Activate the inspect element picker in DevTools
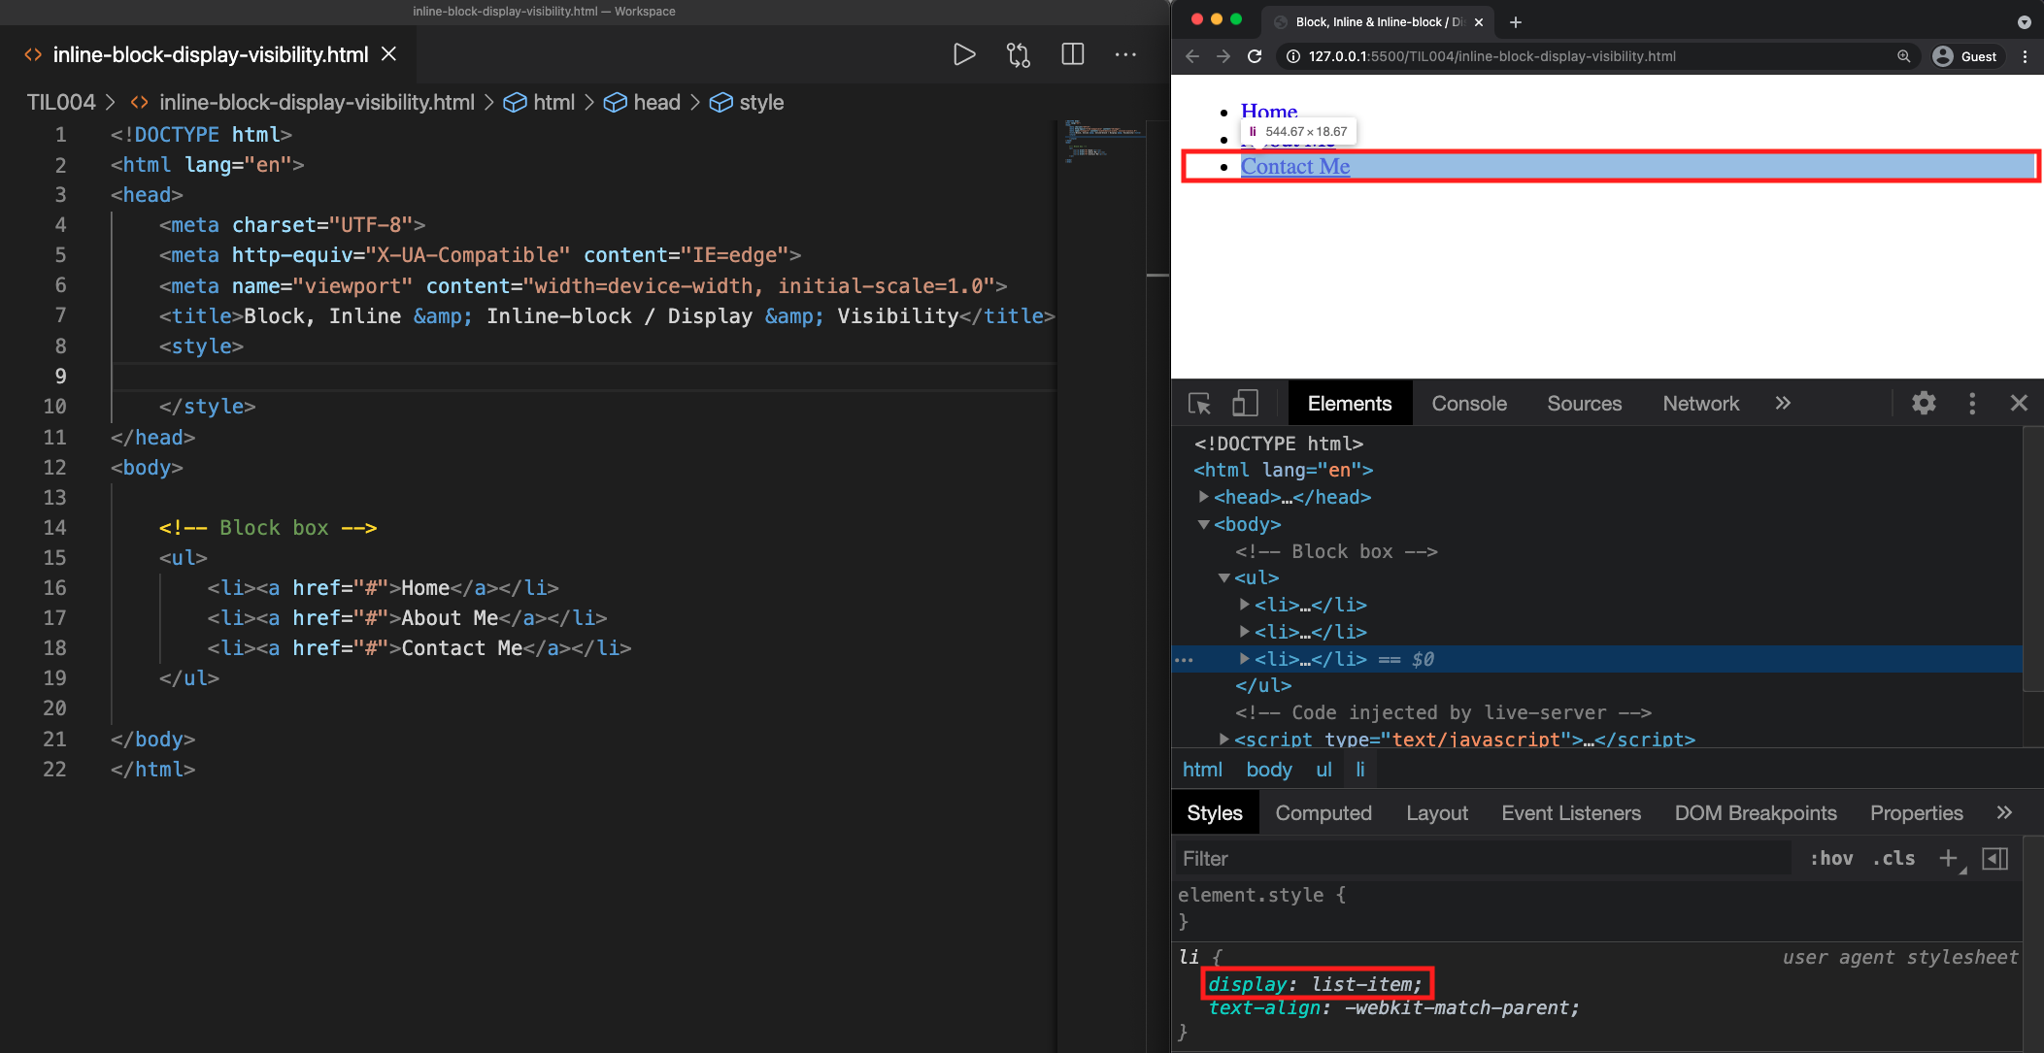The height and width of the screenshot is (1053, 2044). pos(1199,404)
